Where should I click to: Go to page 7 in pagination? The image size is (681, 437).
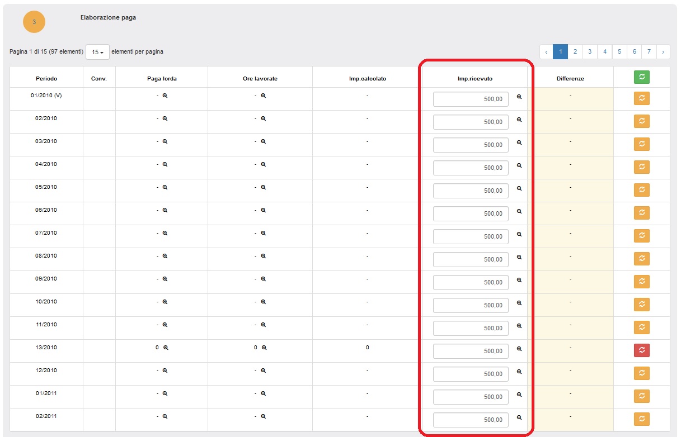pyautogui.click(x=649, y=51)
